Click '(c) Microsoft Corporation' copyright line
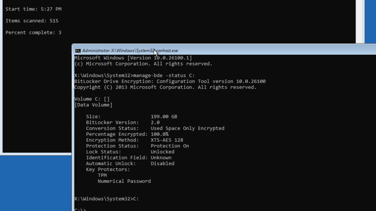The image size is (376, 211). (x=143, y=64)
